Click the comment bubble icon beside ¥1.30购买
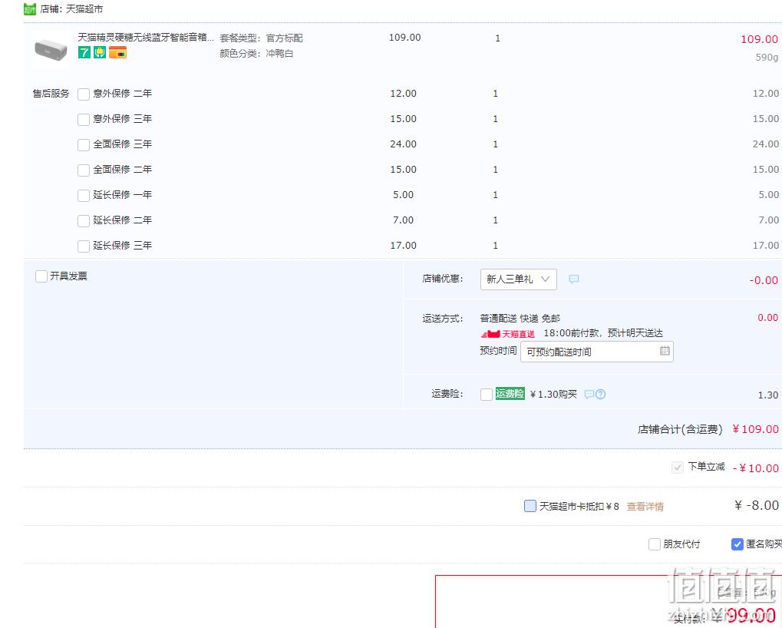782x628 pixels. pos(589,395)
